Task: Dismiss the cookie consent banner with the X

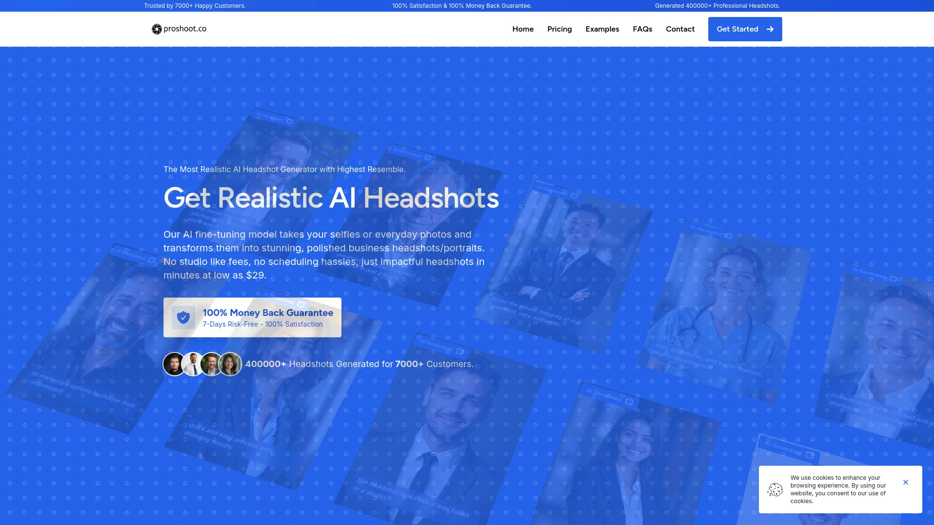Action: pyautogui.click(x=906, y=482)
